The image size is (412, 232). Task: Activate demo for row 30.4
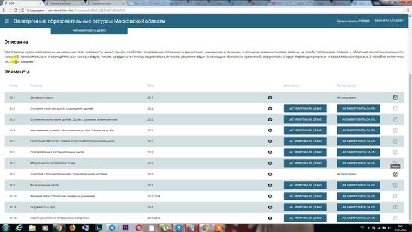(305, 130)
